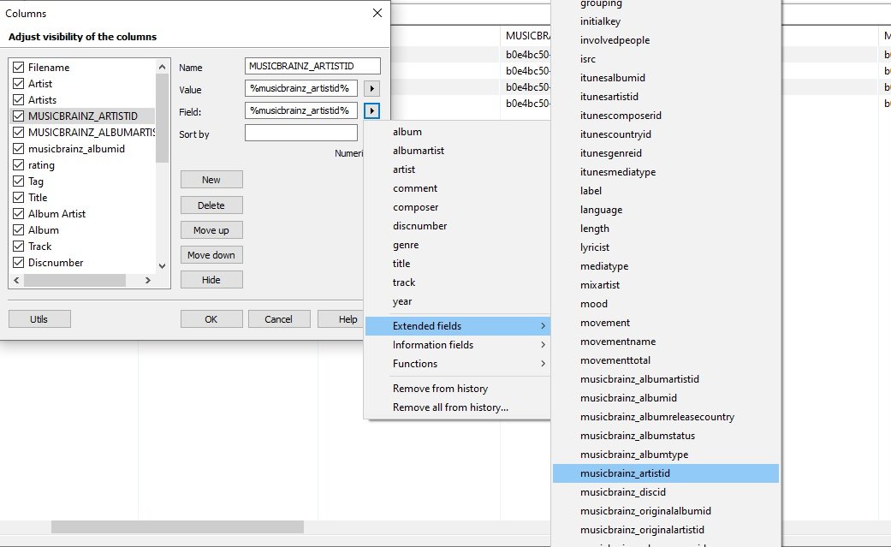Image resolution: width=891 pixels, height=547 pixels.
Task: Click the Value input field
Action: 301,89
